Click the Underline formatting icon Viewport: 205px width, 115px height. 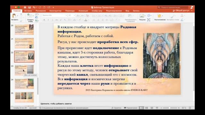[53, 20]
